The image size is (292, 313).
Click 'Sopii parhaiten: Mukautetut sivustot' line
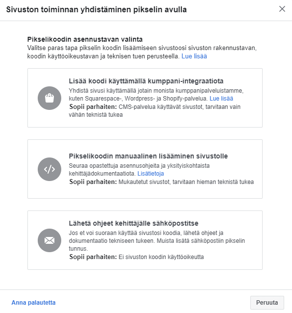[x=162, y=182]
